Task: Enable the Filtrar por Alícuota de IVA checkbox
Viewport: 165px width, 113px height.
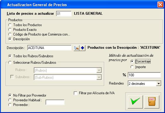Action: click(x=75, y=93)
